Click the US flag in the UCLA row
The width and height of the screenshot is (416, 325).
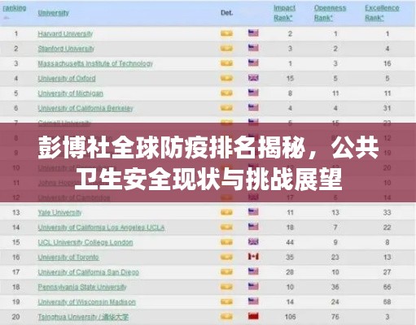point(253,227)
